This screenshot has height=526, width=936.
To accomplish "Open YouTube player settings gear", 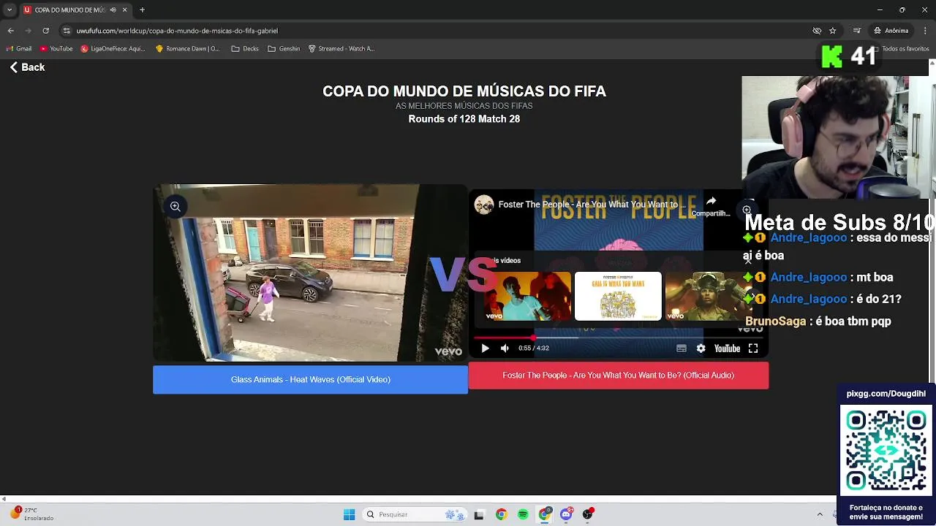I will (x=701, y=348).
